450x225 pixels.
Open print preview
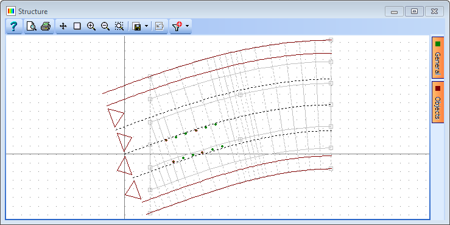tap(32, 26)
